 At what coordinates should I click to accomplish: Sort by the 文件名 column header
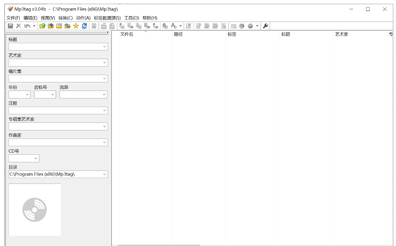point(127,34)
